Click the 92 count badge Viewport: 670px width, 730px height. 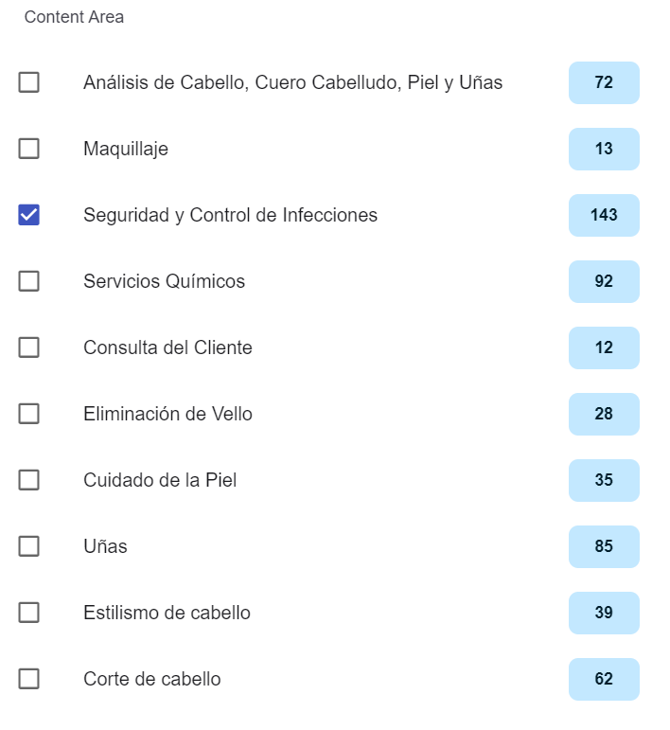[604, 281]
